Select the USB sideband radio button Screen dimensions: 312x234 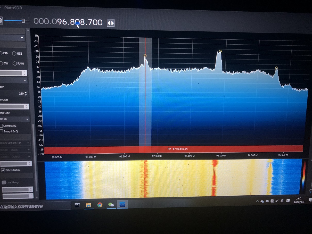(14, 53)
